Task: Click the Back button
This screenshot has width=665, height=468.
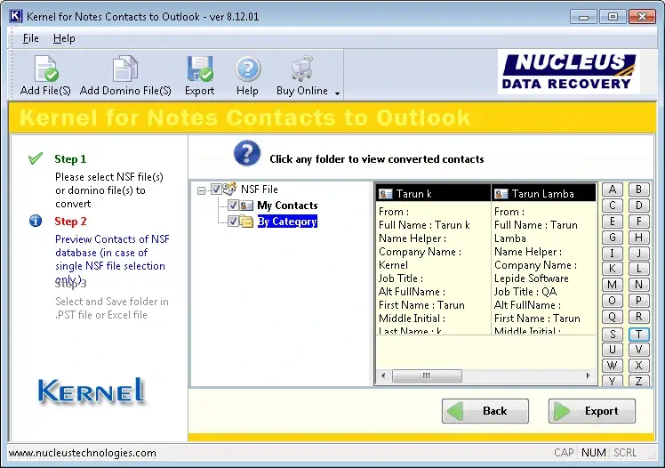Action: point(485,411)
